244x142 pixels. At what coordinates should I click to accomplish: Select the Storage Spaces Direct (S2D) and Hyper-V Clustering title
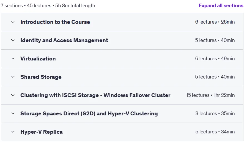tap(89, 113)
